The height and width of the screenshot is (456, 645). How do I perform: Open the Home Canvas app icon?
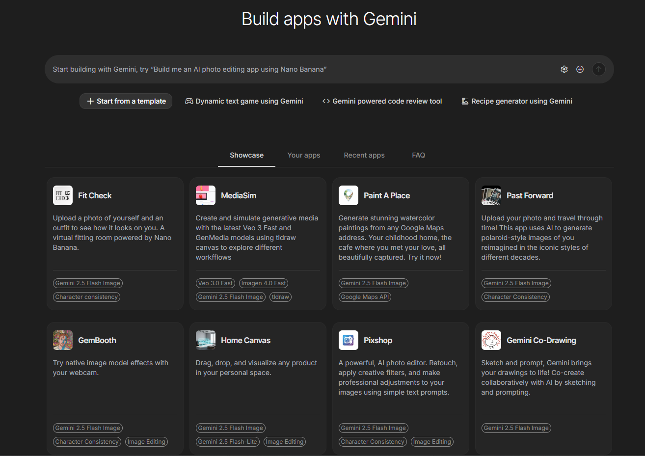(x=206, y=340)
